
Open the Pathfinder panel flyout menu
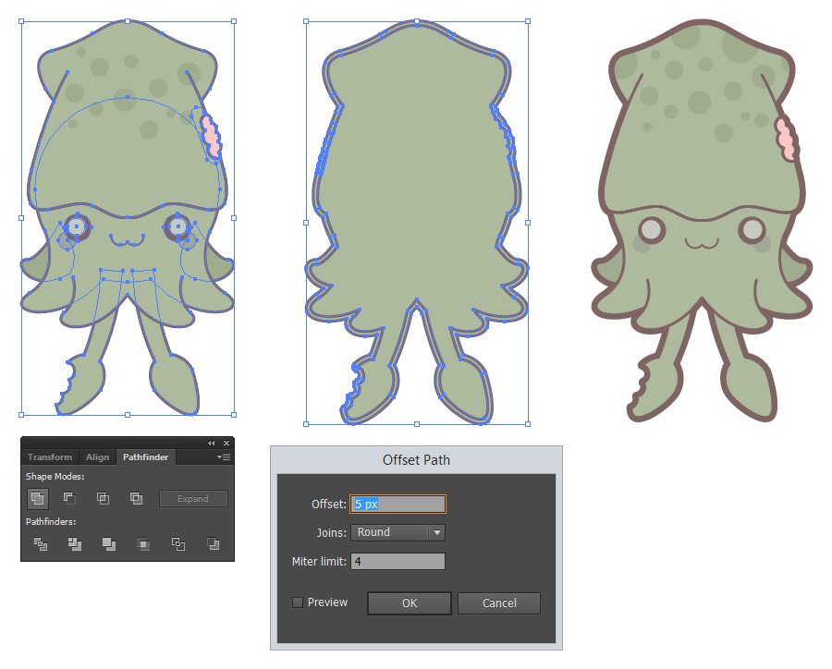(x=223, y=456)
